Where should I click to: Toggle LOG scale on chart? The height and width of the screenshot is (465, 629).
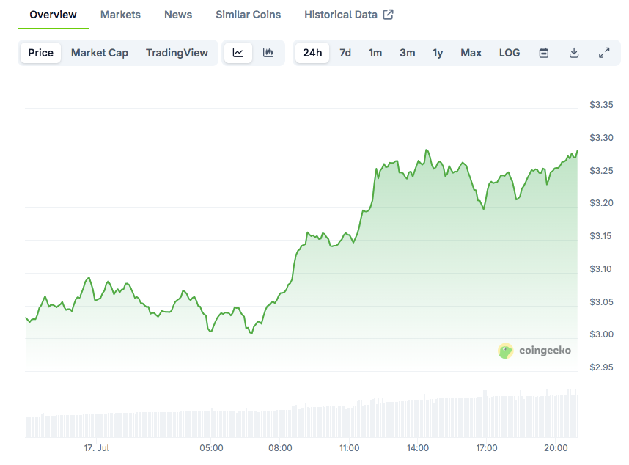tap(510, 53)
